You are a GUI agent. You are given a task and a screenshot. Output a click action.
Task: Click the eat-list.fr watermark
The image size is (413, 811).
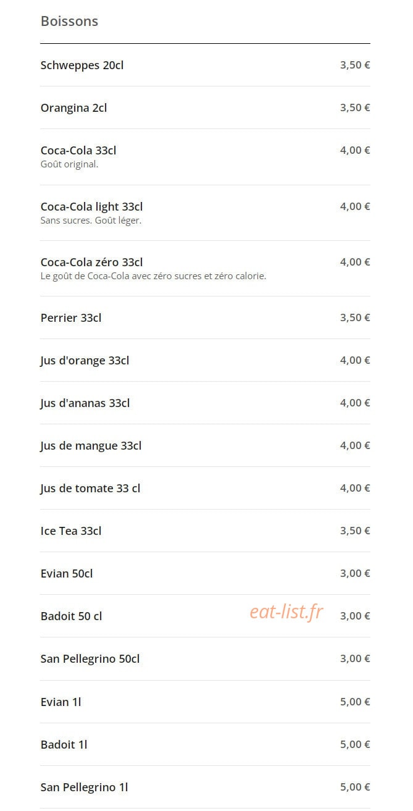[286, 611]
